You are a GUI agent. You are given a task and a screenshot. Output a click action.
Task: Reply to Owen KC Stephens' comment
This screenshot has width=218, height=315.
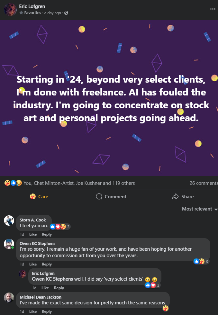pyautogui.click(x=47, y=264)
